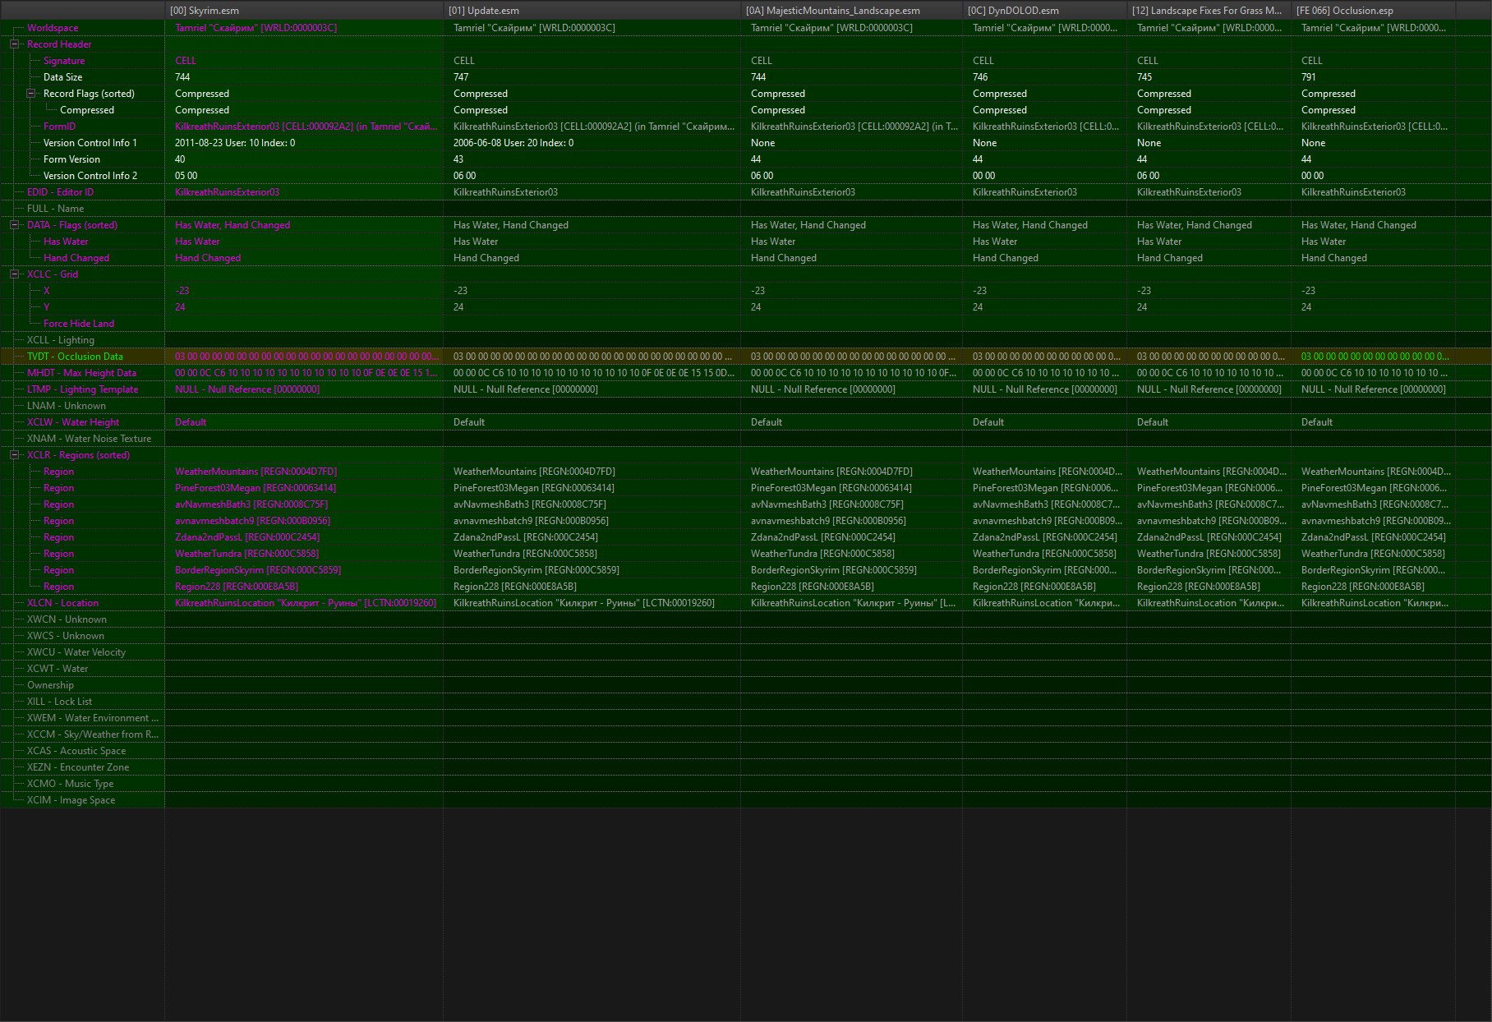Collapse XCLR - Regions (sorted) node
1492x1022 pixels.
point(14,455)
